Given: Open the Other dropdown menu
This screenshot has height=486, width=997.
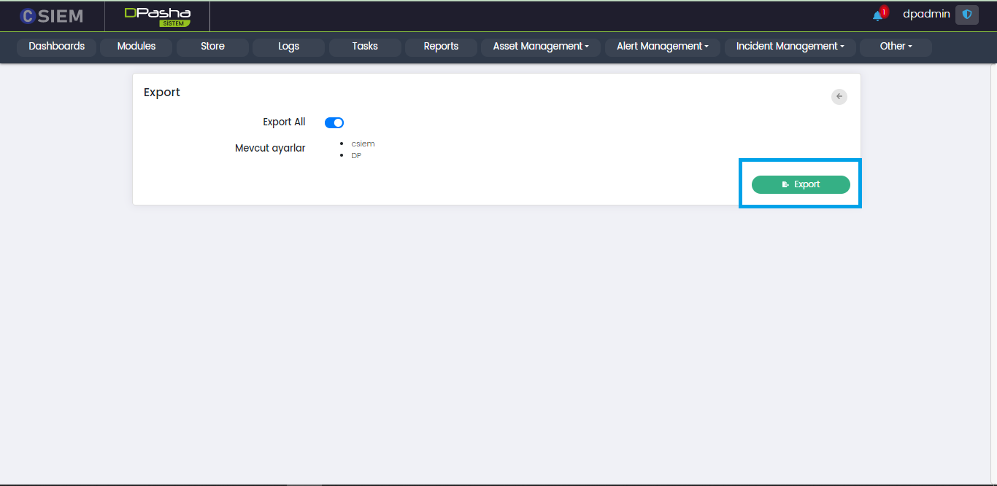Looking at the screenshot, I should point(896,47).
